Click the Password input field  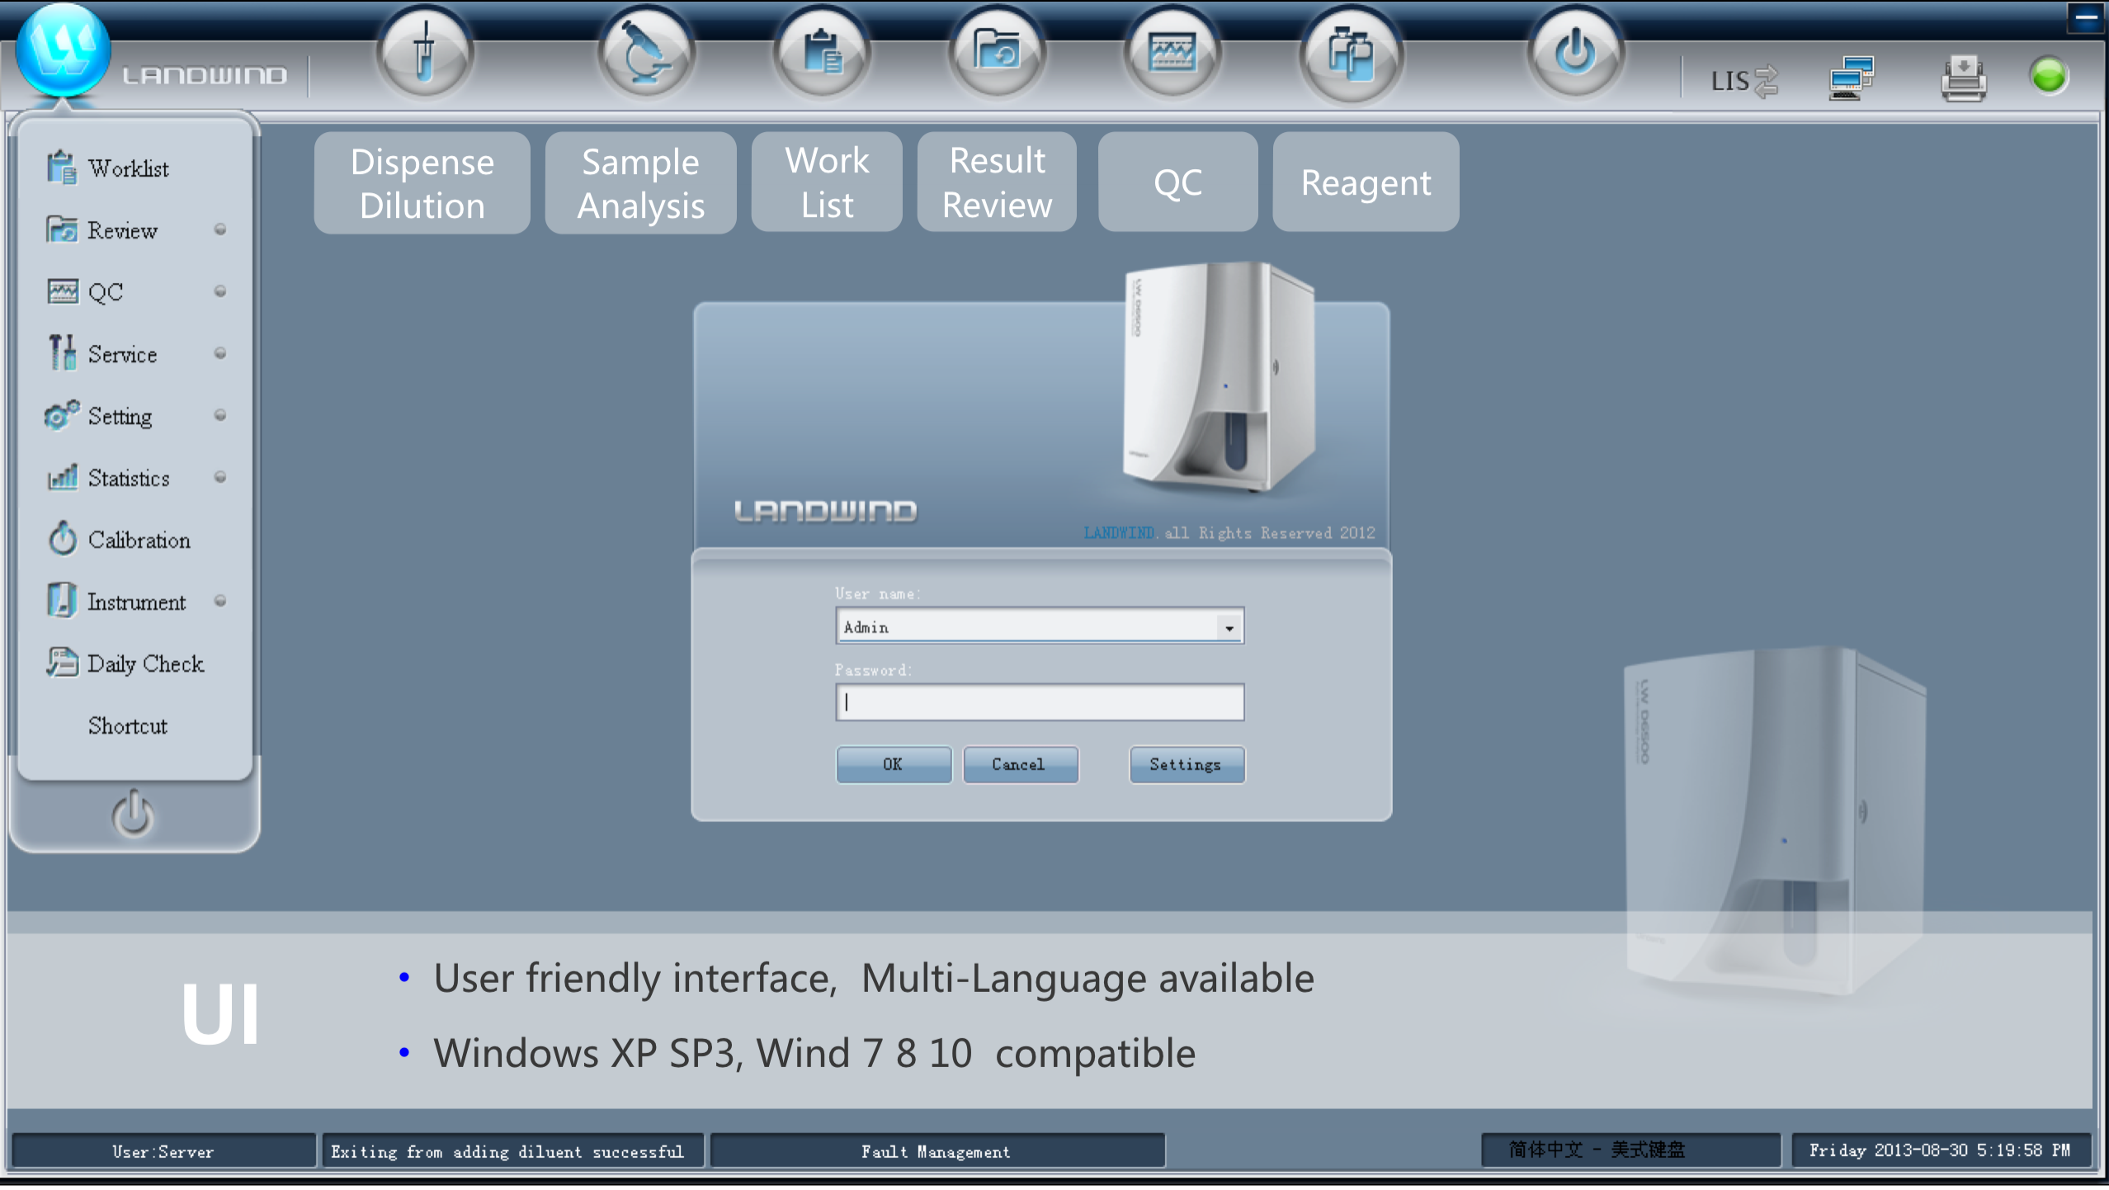pyautogui.click(x=1040, y=702)
